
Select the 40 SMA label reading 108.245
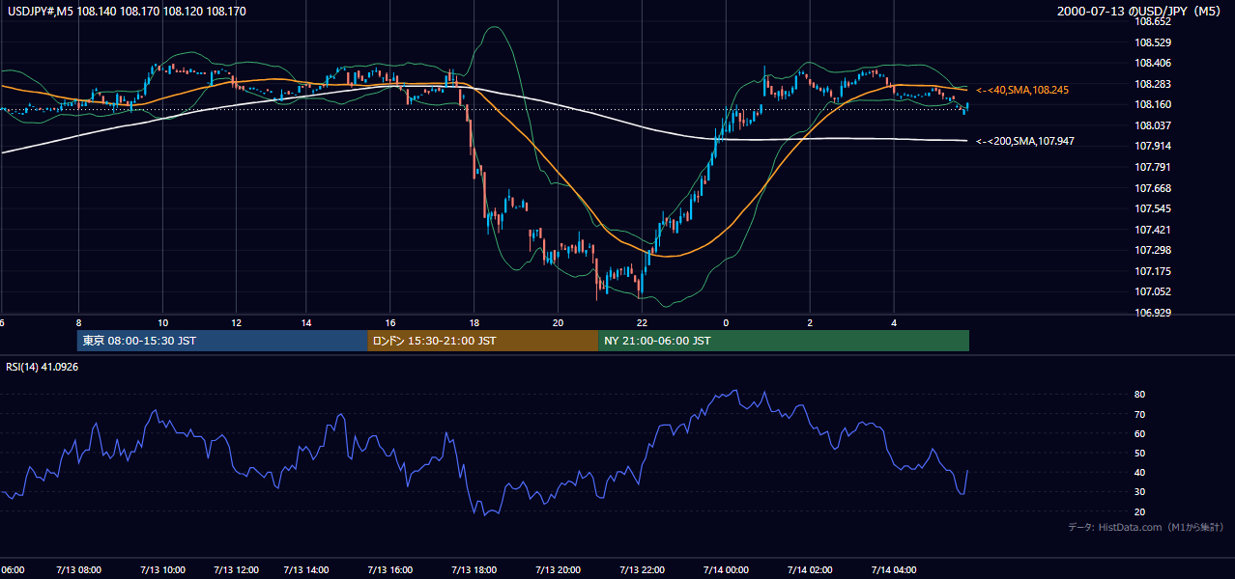coord(1022,90)
